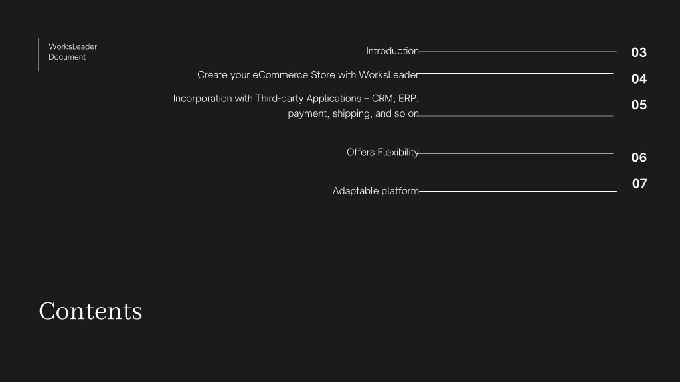This screenshot has height=382, width=680.
Task: Select 'Incorporation with Third-party Applications' line
Action: [x=296, y=99]
